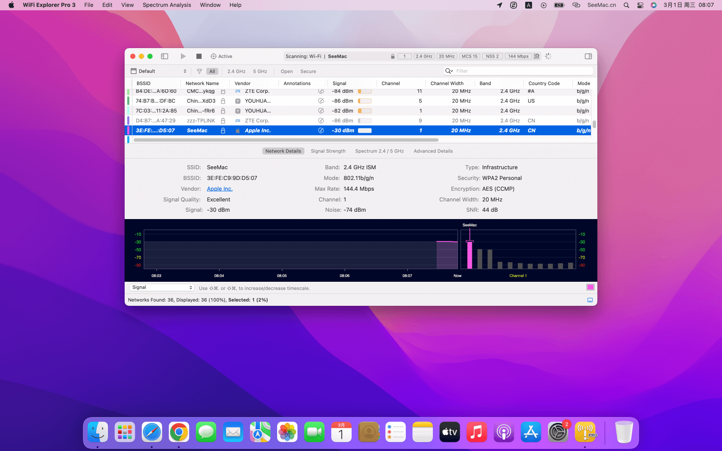Screen dimensions: 722x451
Task: Click the battery charging icon in menu bar
Action: 559,5
